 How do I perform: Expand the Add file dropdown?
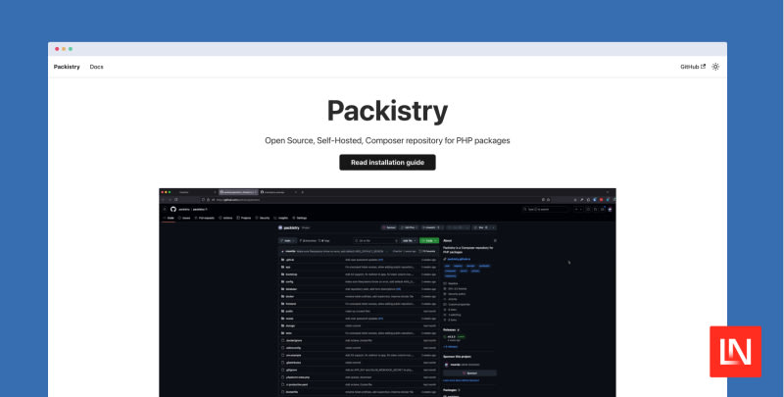[407, 240]
